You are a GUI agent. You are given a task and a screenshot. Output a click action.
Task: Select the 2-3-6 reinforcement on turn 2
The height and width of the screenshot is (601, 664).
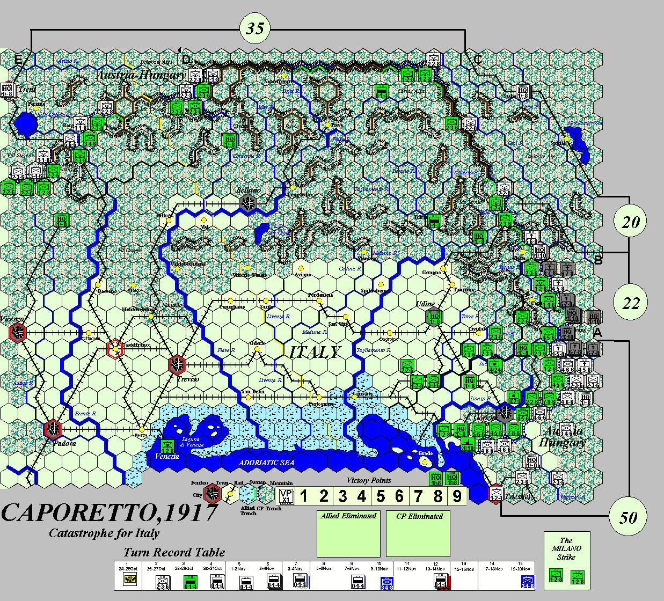(x=163, y=582)
